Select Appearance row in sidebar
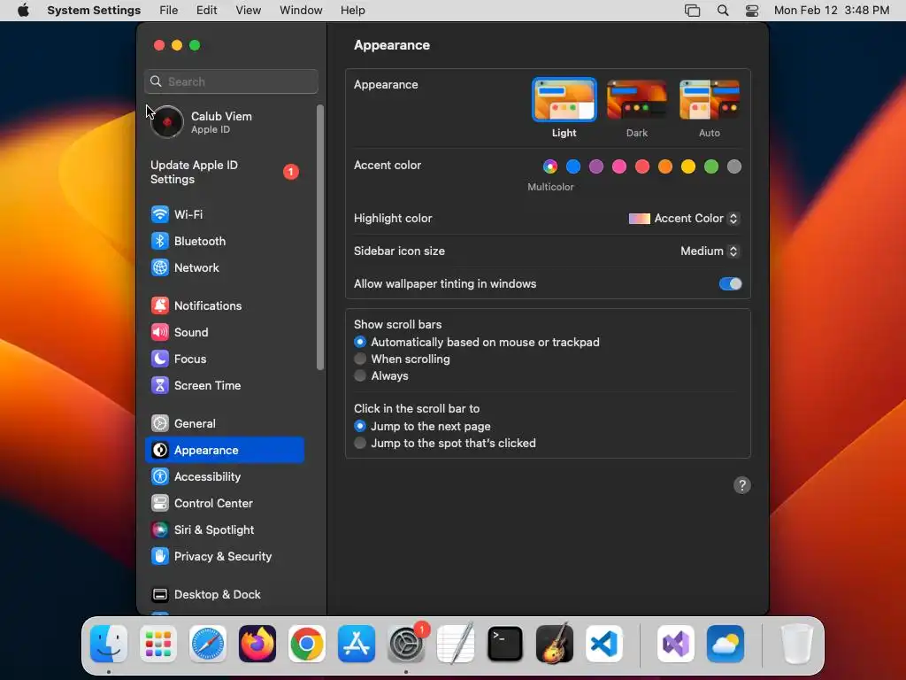Image resolution: width=906 pixels, height=680 pixels. point(224,451)
